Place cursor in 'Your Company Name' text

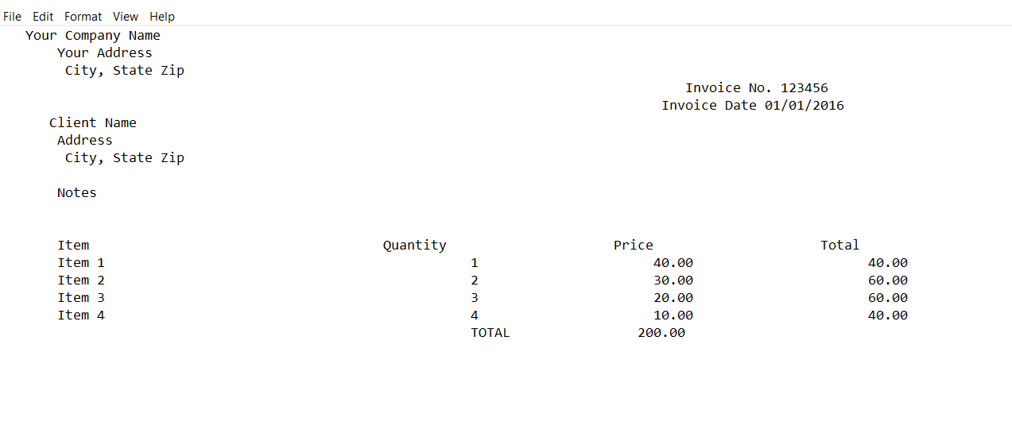pyautogui.click(x=93, y=36)
